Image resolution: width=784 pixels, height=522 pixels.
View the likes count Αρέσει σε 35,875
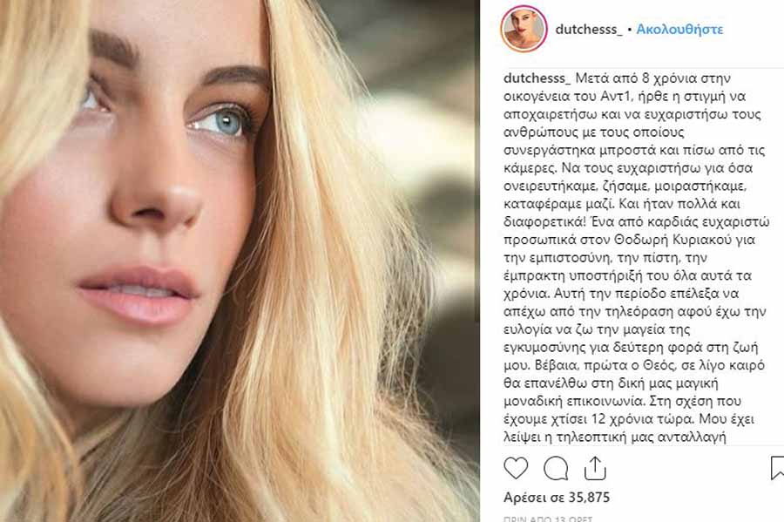point(557,498)
